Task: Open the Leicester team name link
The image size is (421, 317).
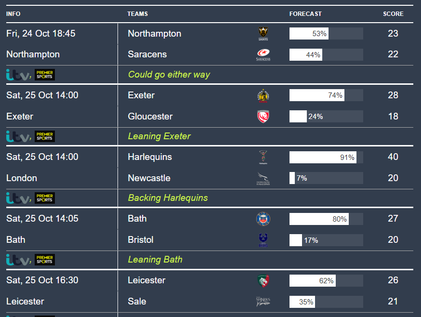Action: pos(146,280)
